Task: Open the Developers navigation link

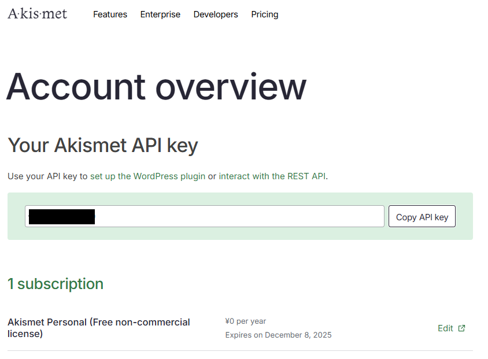Action: point(216,14)
